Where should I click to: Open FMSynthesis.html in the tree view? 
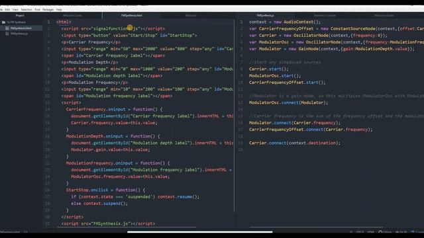click(x=21, y=28)
